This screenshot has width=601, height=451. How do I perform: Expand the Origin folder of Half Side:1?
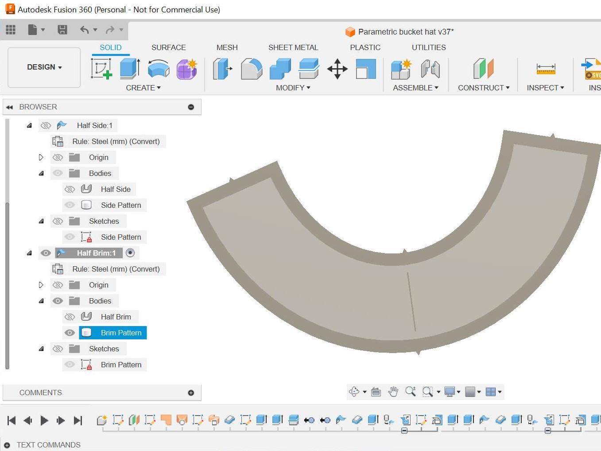41,157
